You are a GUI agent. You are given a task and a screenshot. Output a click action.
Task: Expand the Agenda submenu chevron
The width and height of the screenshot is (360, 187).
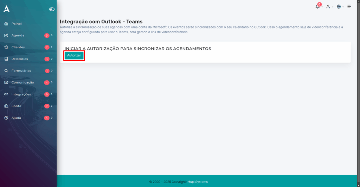[52, 36]
